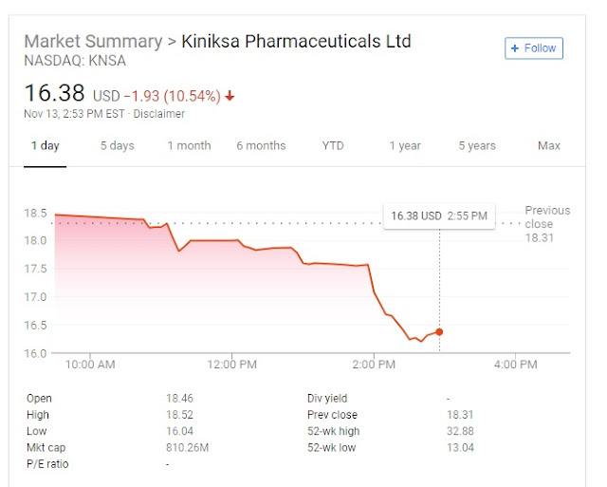Image resolution: width=607 pixels, height=487 pixels.
Task: Click the red down arrow icon
Action: [x=230, y=97]
